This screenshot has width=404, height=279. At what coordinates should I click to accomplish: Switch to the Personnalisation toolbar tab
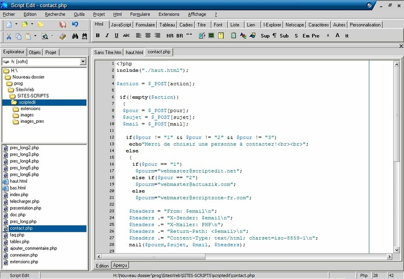click(x=365, y=25)
